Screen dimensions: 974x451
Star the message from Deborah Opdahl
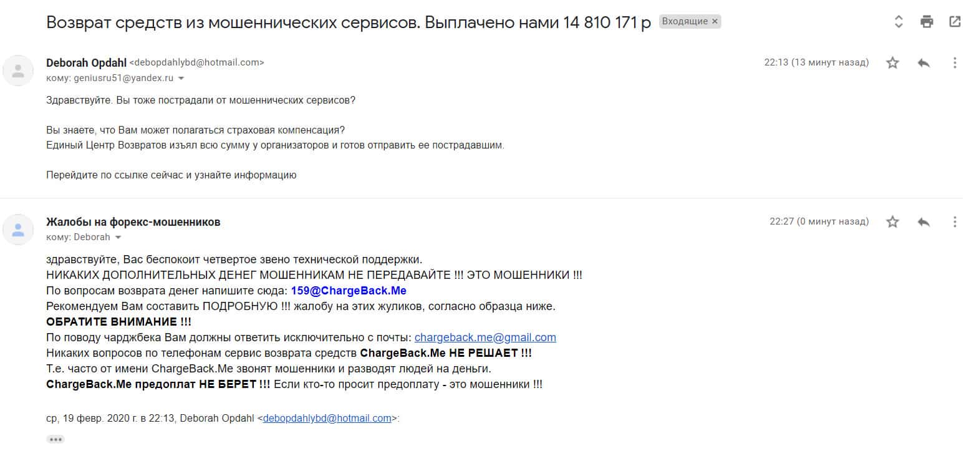click(x=893, y=62)
